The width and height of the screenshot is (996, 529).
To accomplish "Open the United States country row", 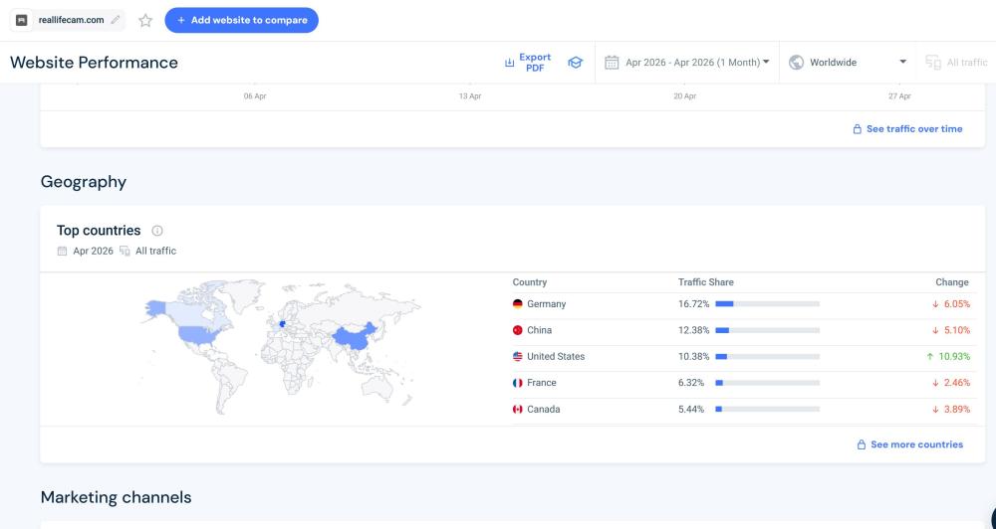I will click(x=744, y=357).
